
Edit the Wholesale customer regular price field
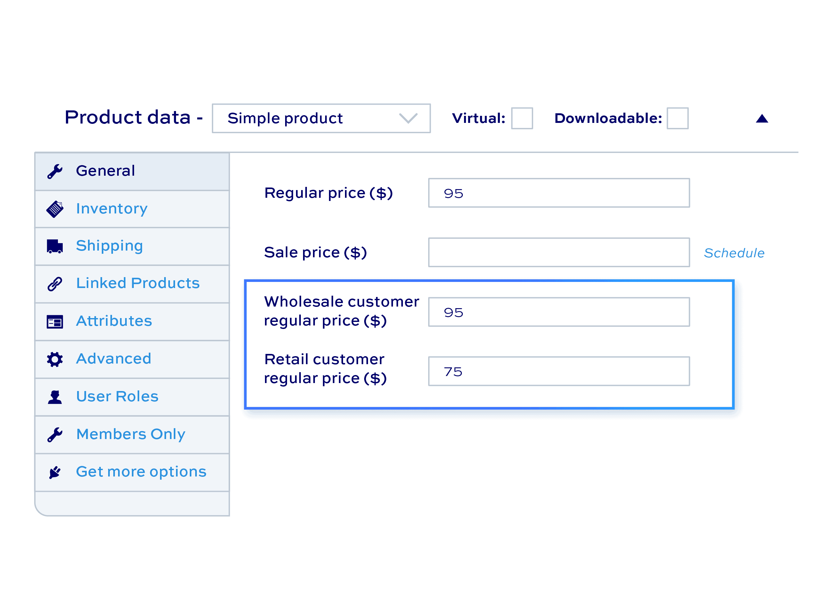[558, 312]
